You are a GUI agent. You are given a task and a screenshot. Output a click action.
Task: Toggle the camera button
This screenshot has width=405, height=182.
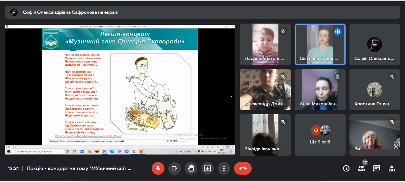click(x=174, y=168)
